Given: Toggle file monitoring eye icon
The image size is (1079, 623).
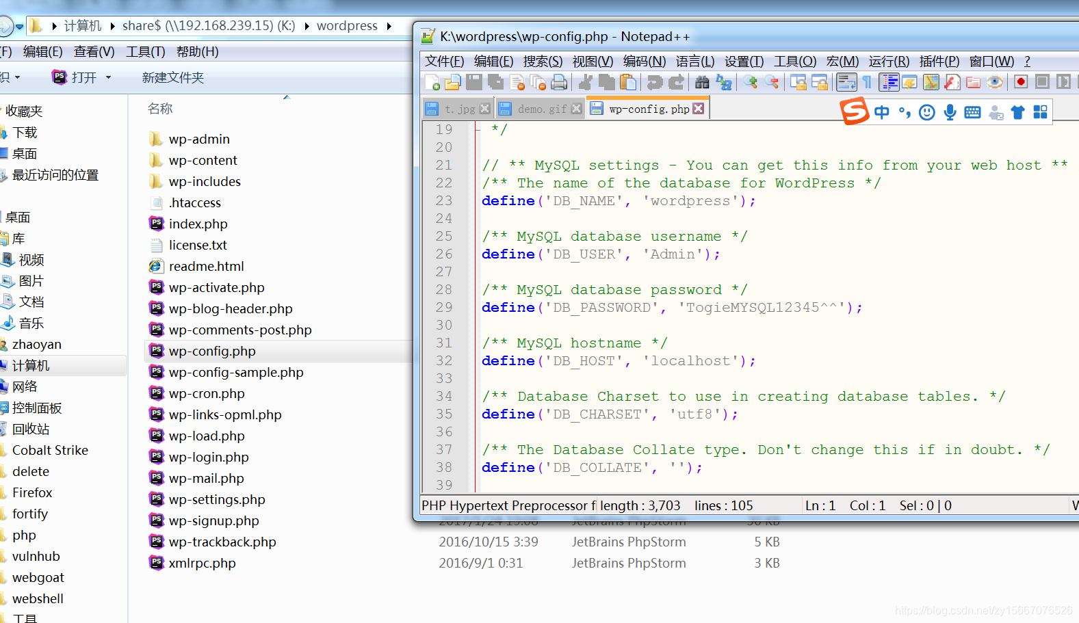Looking at the screenshot, I should click(x=995, y=83).
